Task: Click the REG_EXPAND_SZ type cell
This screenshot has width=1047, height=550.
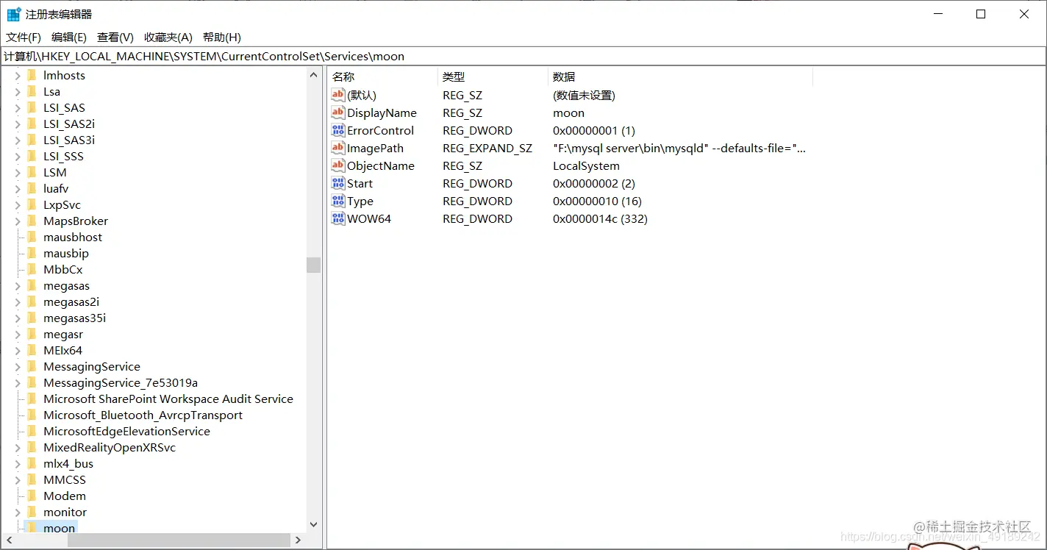Action: click(x=487, y=148)
